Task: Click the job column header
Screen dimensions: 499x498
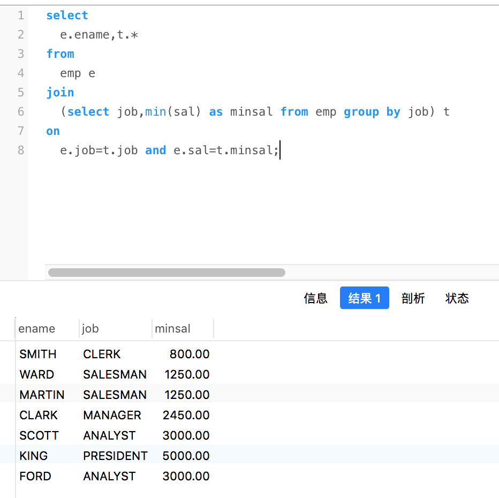Action: [90, 328]
